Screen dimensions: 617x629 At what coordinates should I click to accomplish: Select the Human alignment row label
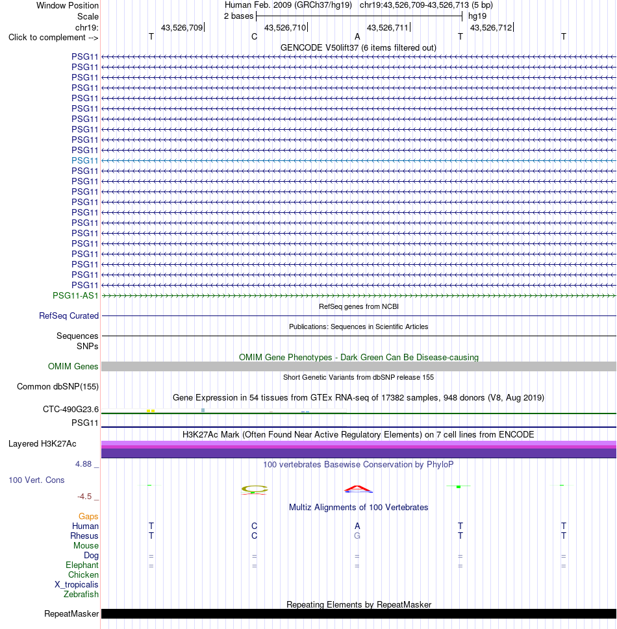pyautogui.click(x=85, y=526)
